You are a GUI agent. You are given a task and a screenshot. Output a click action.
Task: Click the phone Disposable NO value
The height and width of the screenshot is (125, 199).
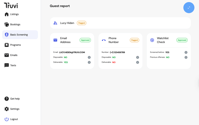114,57
